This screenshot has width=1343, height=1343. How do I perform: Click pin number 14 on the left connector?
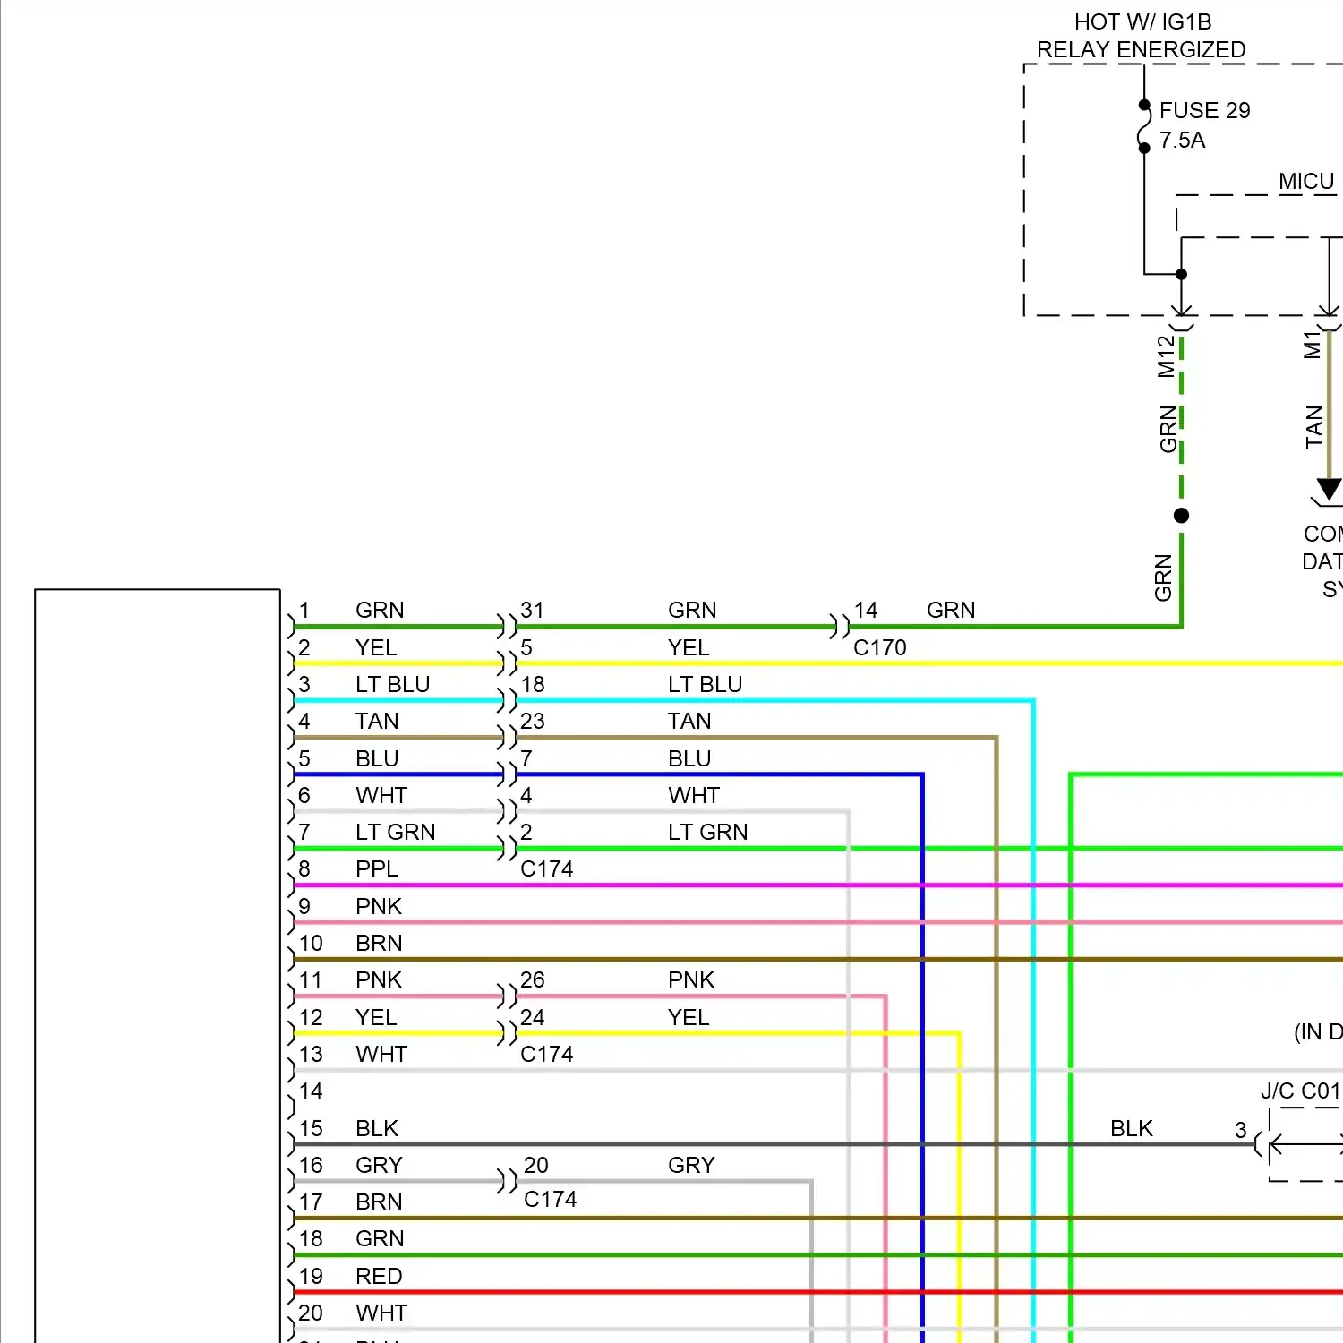tap(311, 1091)
